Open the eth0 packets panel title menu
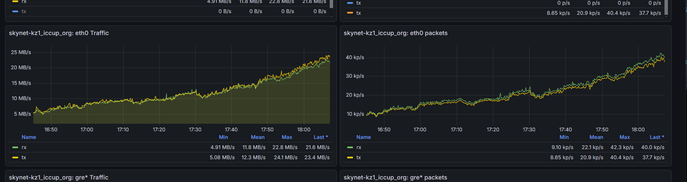This screenshot has width=687, height=182. point(395,33)
